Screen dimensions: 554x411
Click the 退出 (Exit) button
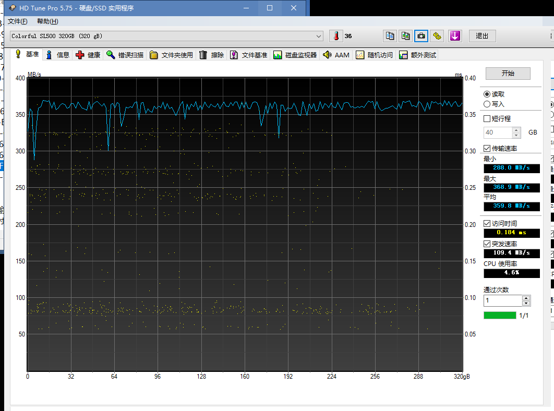(x=482, y=36)
